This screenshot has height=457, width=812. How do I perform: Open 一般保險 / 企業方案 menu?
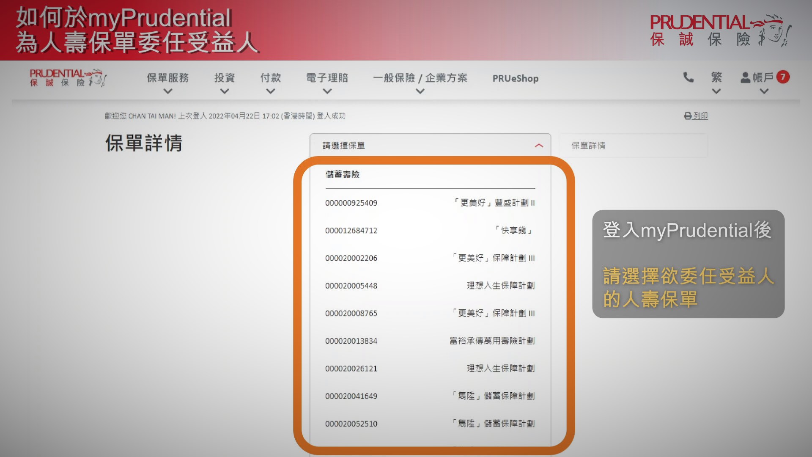pyautogui.click(x=420, y=78)
